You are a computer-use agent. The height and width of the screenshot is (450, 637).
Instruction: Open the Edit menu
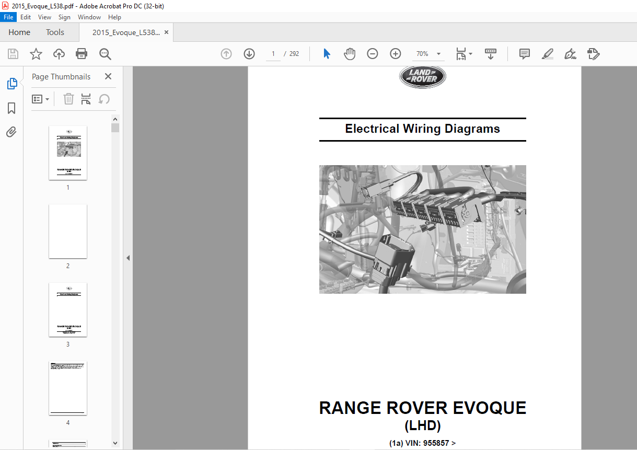pyautogui.click(x=26, y=17)
